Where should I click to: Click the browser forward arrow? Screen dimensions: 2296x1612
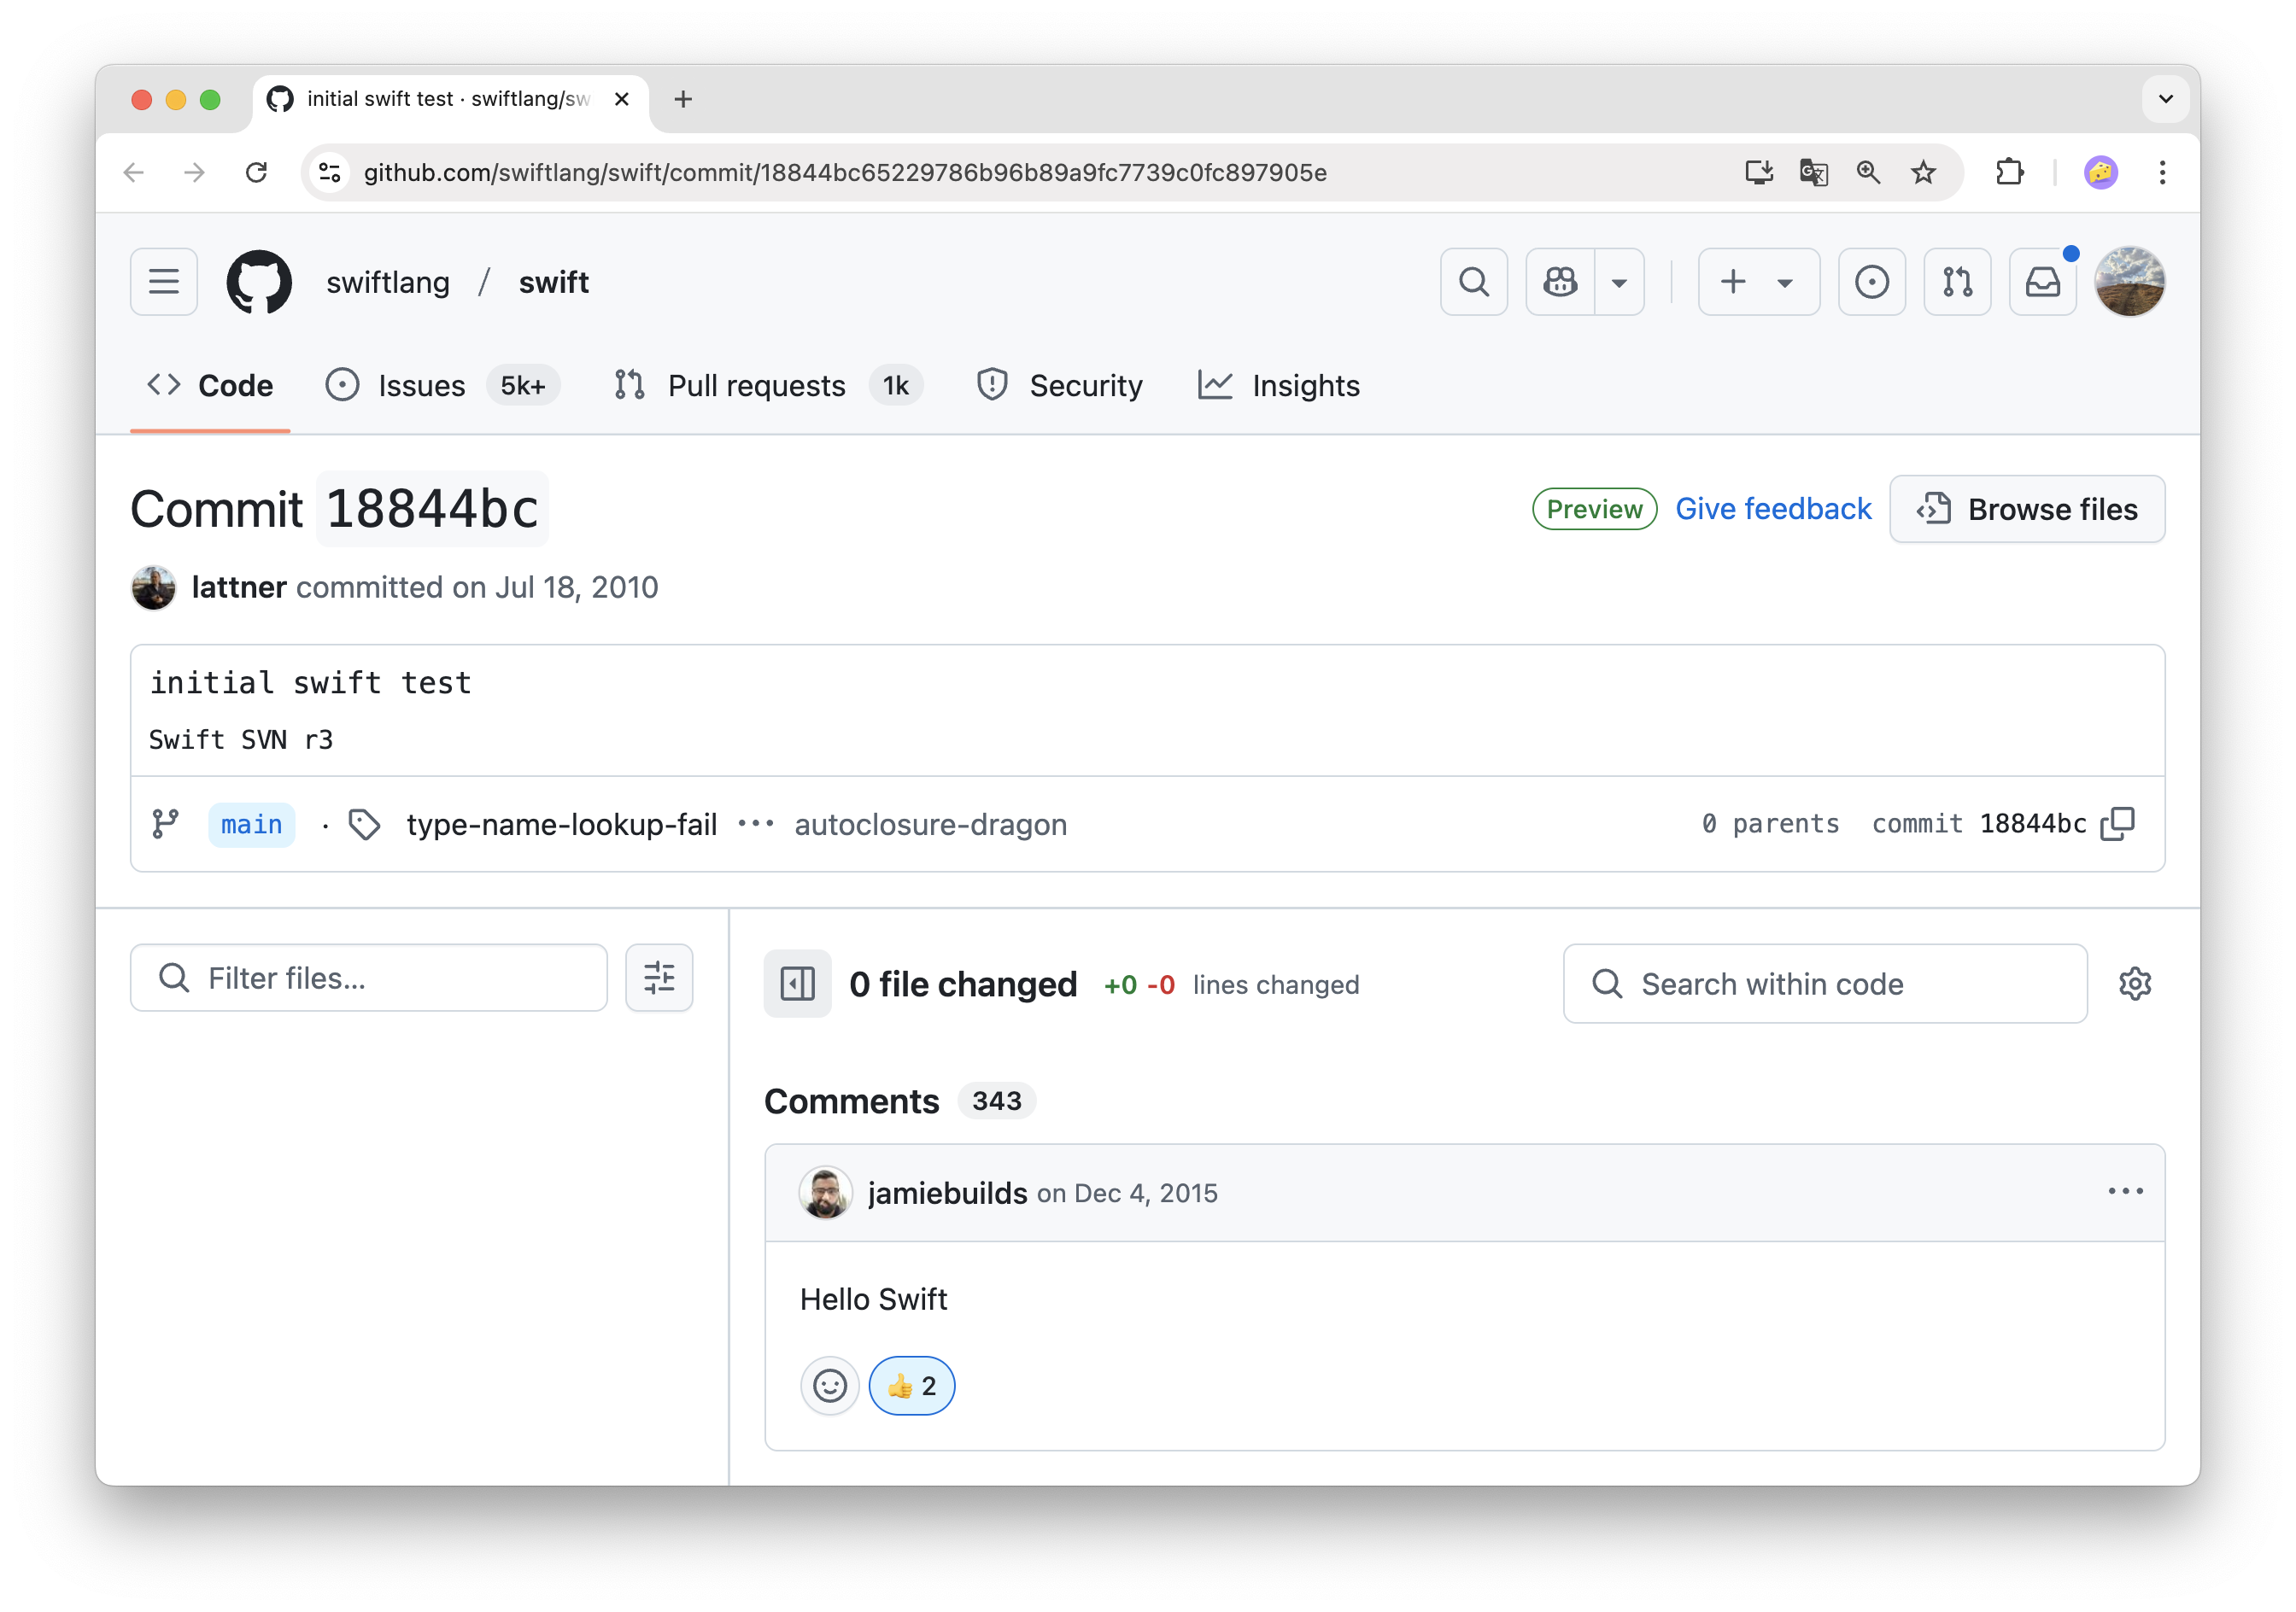195,172
